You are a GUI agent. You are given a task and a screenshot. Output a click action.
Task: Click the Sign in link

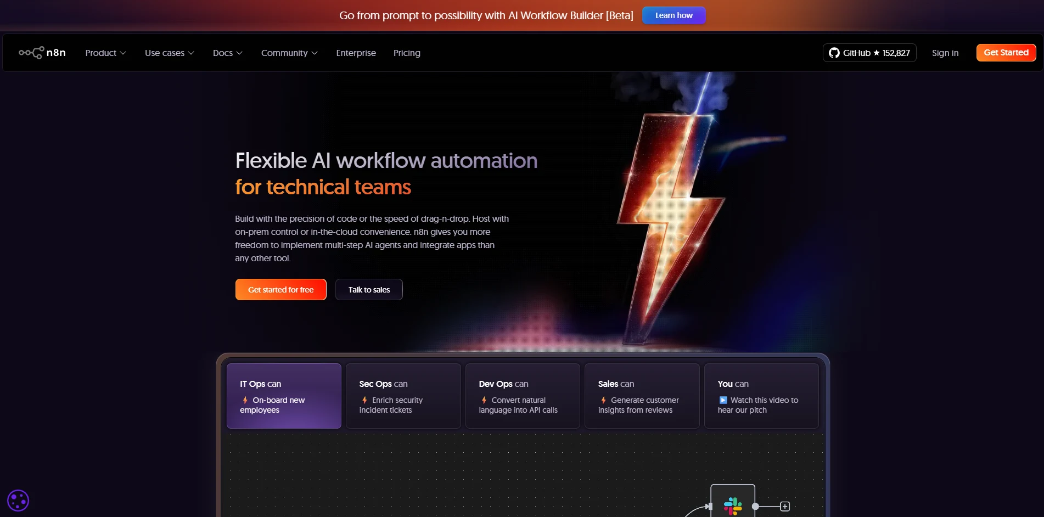pyautogui.click(x=945, y=53)
